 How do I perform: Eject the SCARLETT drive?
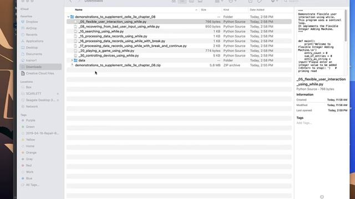click(x=58, y=93)
